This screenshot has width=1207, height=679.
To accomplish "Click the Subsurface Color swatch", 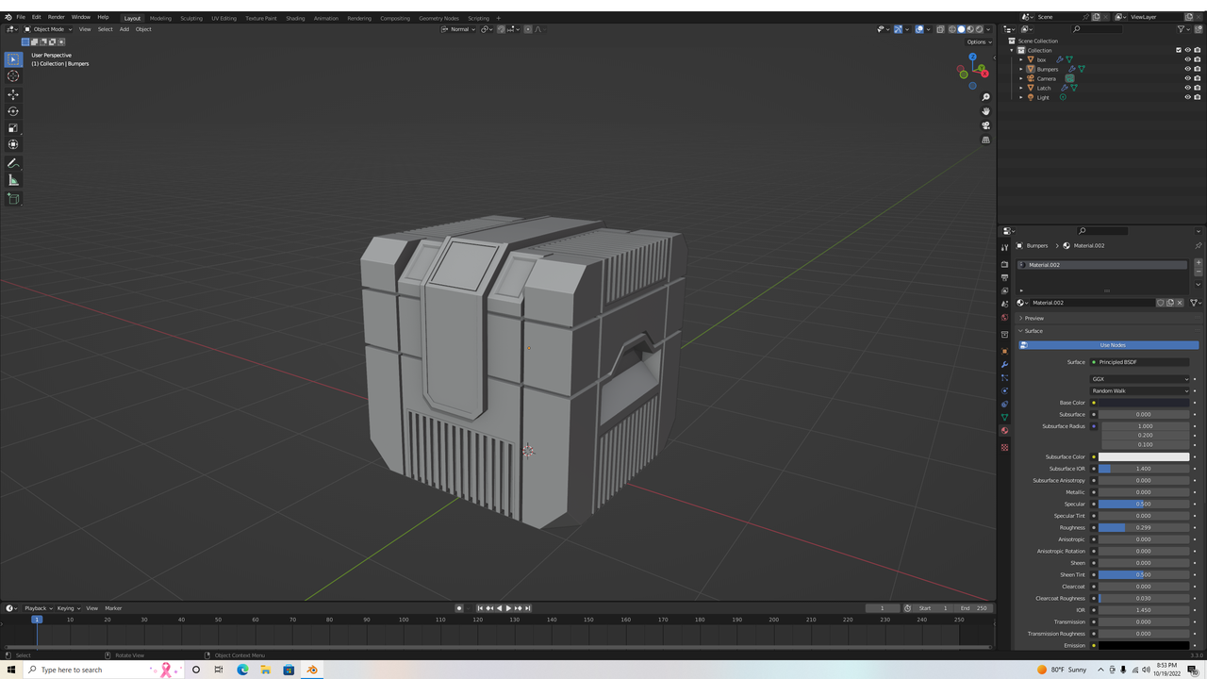I will [x=1143, y=456].
